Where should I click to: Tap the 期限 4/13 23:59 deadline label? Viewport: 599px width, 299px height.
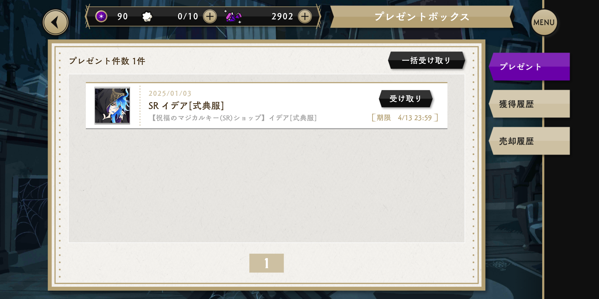pyautogui.click(x=405, y=118)
